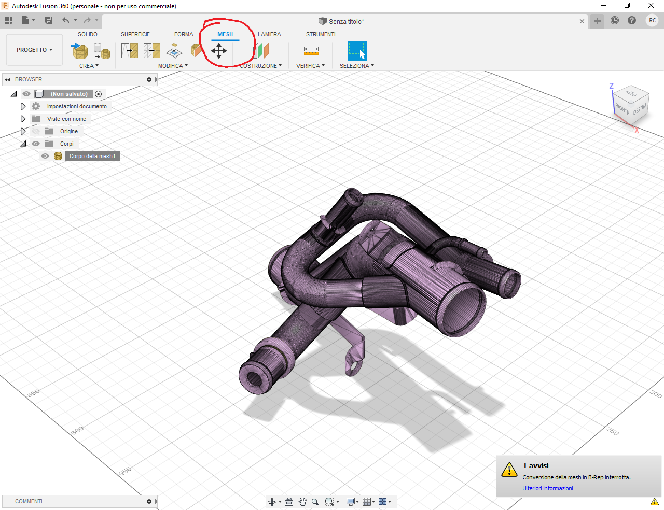
Task: Click the Save floppy disk icon
Action: [49, 20]
